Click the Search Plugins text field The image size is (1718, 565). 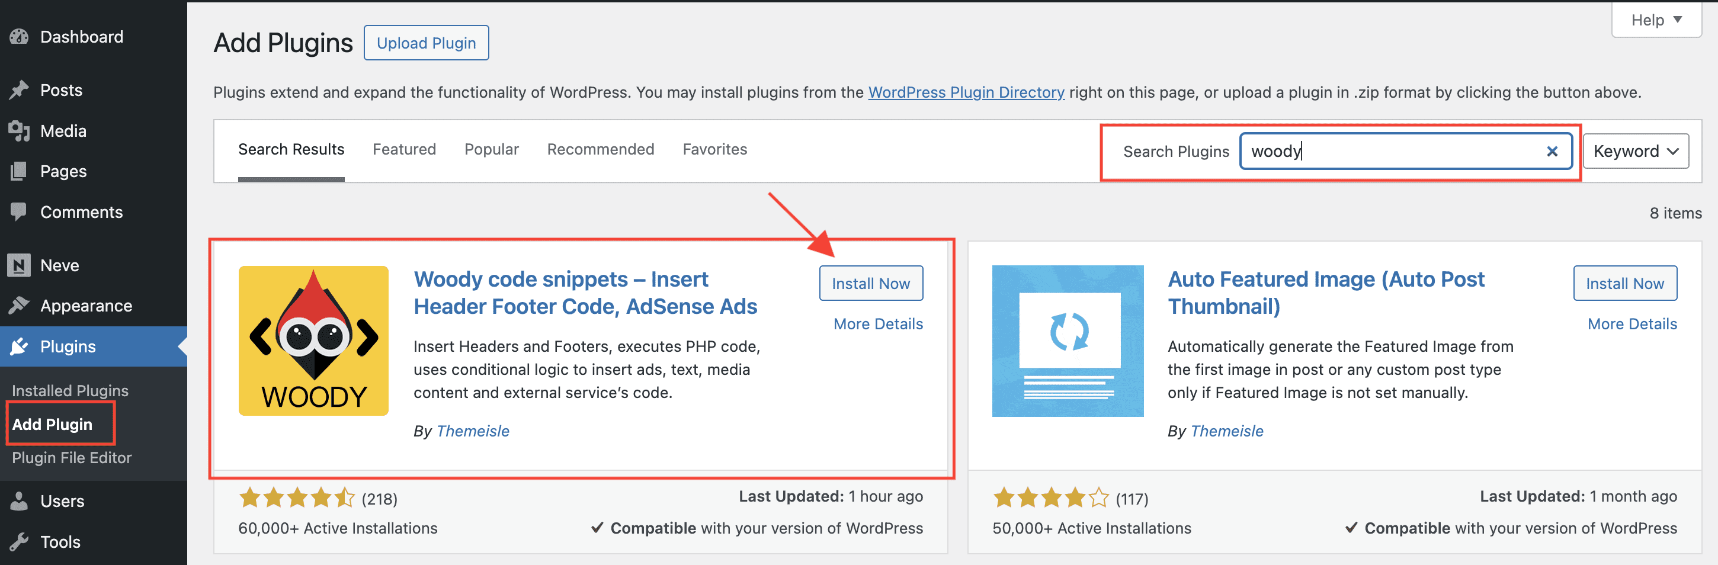[1394, 152]
